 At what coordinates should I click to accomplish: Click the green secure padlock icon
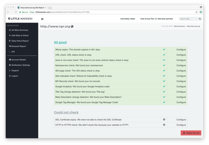20,12
